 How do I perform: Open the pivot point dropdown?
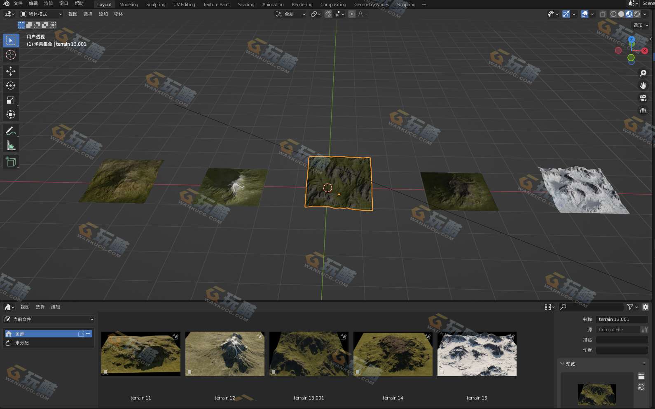tap(316, 14)
